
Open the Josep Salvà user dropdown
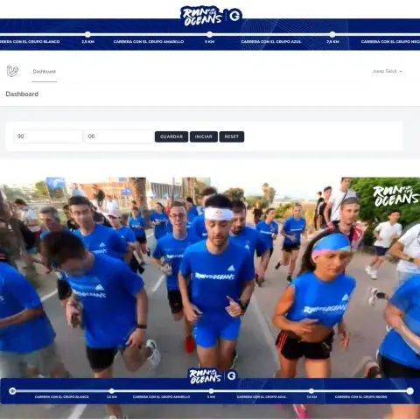coord(387,71)
